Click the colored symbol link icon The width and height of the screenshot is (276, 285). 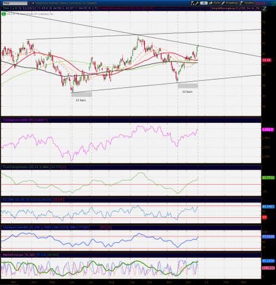(33, 3)
